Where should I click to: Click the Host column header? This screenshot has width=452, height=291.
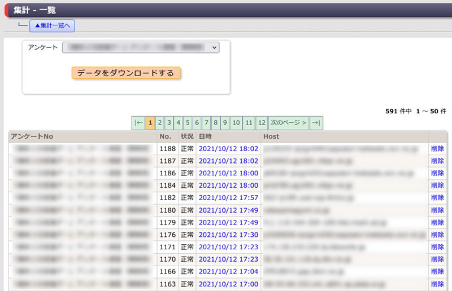(271, 136)
